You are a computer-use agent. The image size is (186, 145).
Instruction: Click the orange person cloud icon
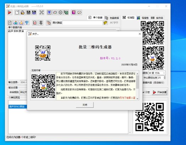(21, 23)
